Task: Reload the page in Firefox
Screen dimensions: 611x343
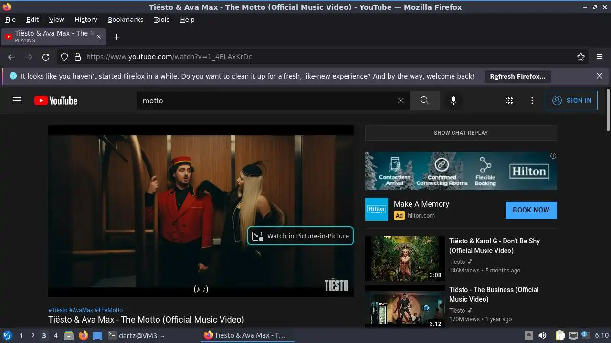Action: 46,57
